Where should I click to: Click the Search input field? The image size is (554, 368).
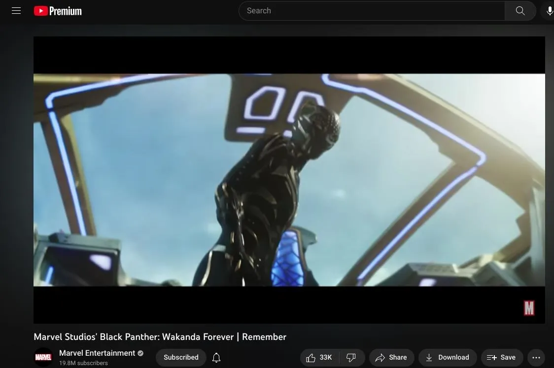[372, 11]
